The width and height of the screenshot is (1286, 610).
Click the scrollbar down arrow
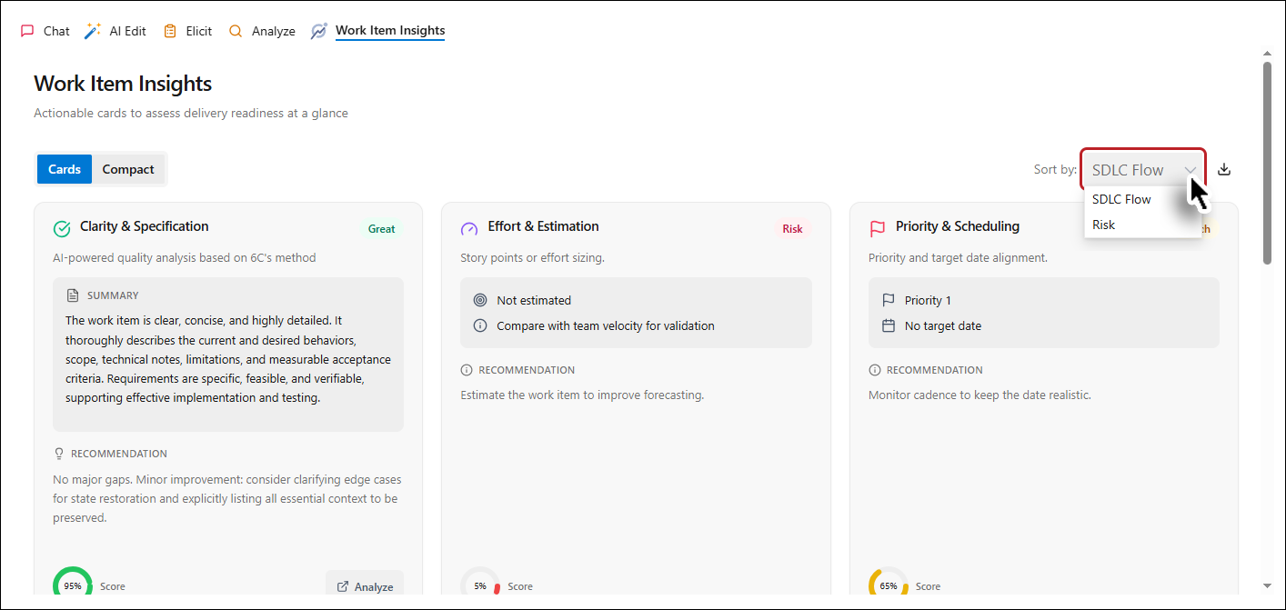pyautogui.click(x=1268, y=586)
